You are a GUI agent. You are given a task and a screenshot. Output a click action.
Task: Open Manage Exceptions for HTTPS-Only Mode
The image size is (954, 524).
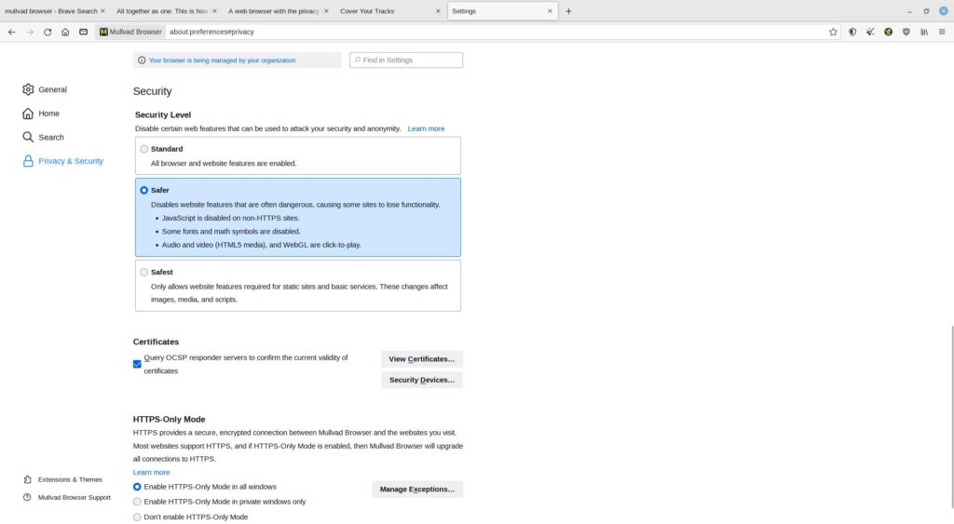416,490
